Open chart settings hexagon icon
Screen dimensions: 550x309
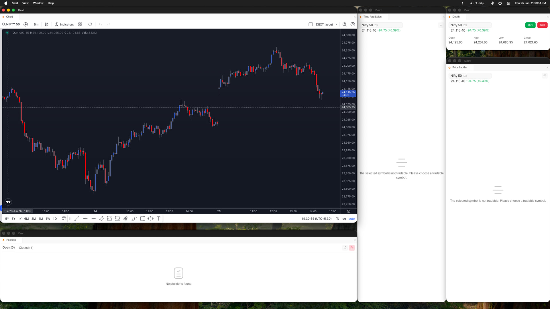coord(353,24)
